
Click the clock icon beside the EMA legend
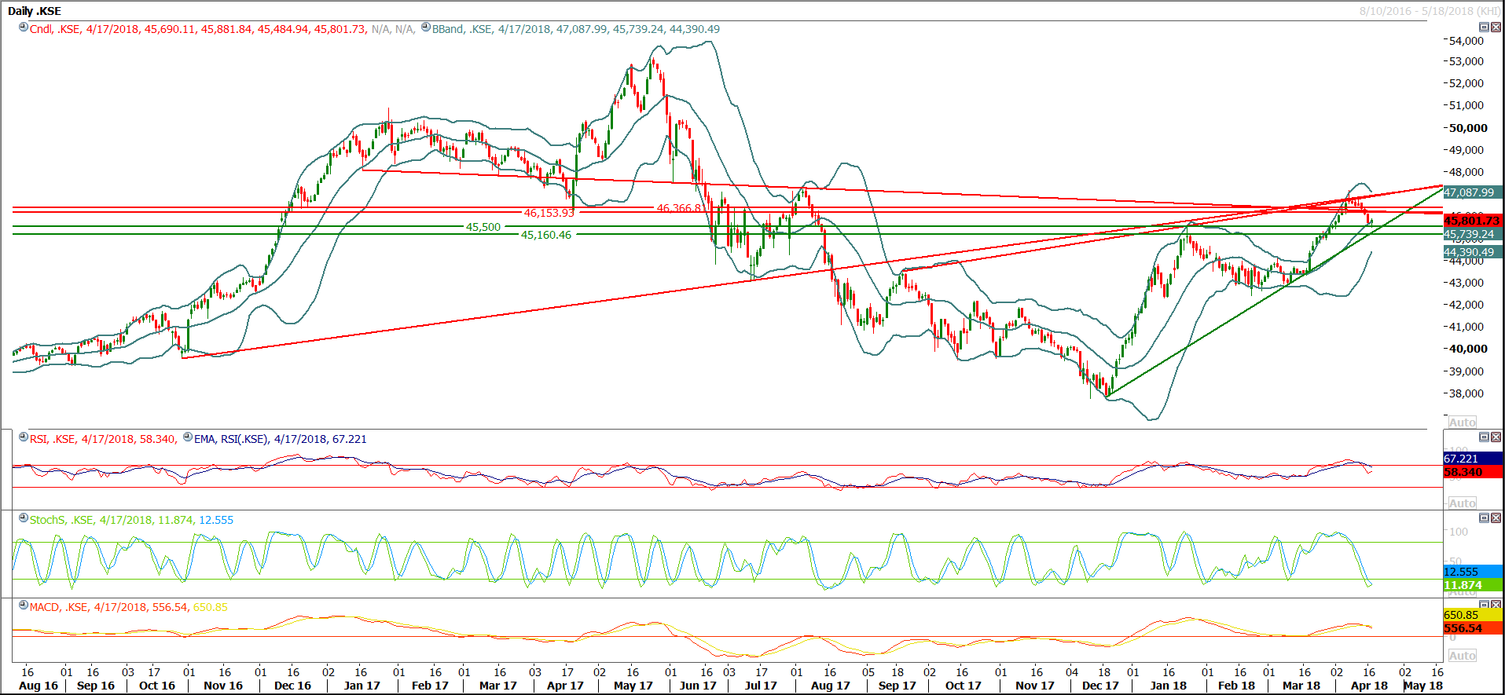[187, 437]
